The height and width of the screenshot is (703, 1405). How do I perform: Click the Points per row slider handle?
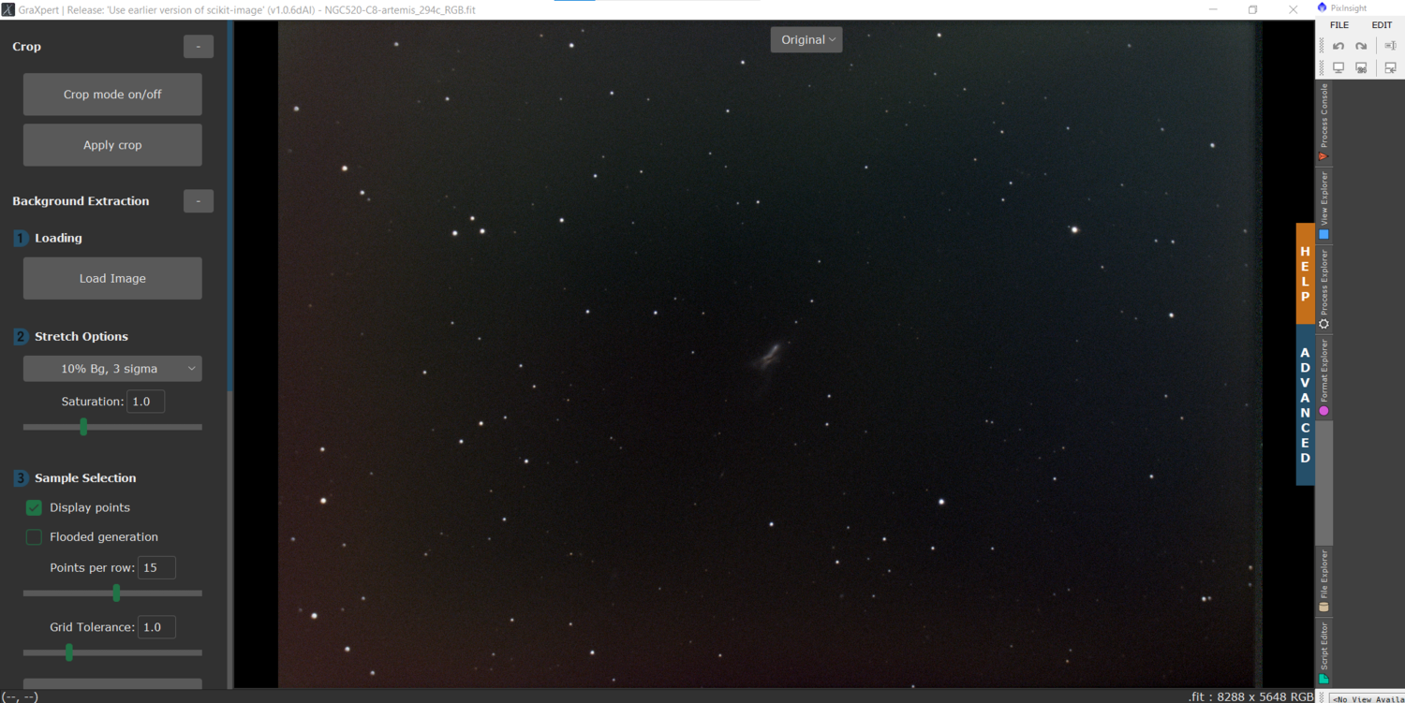(116, 593)
